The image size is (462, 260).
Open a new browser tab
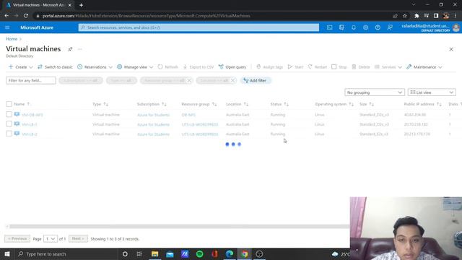[81, 5]
